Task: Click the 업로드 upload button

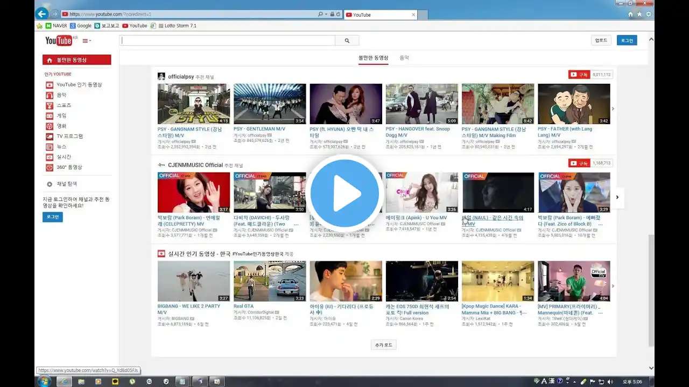Action: [x=601, y=40]
